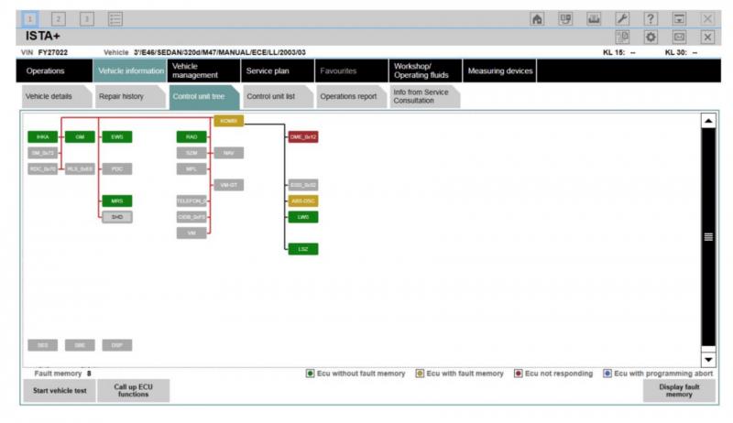733x423 pixels.
Task: Open the Favourites menu
Action: pos(352,71)
